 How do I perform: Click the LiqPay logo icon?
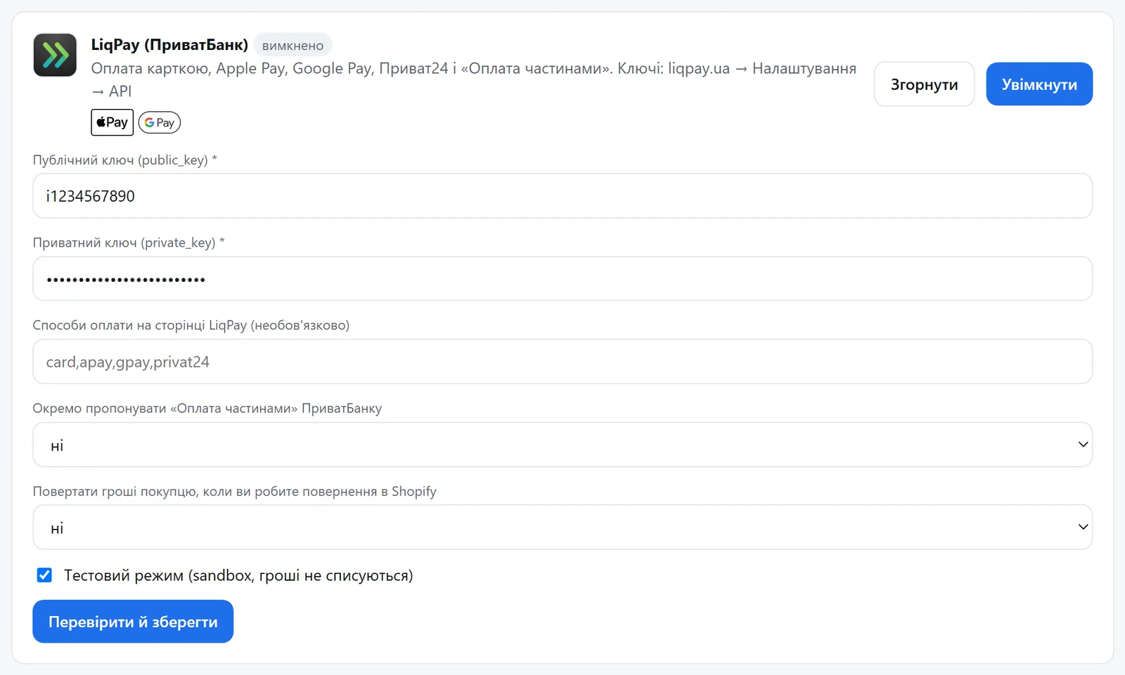55,55
